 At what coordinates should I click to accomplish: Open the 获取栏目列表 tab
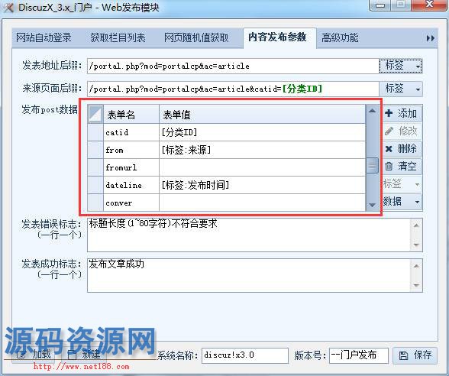click(118, 37)
